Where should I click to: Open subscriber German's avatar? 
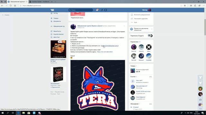[x=134, y=56]
